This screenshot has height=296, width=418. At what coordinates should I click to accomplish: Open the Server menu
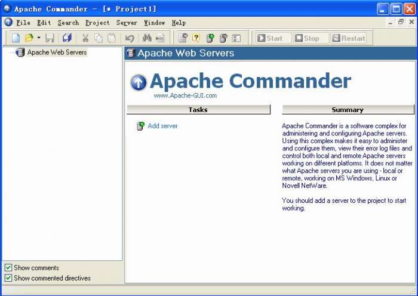pos(127,23)
